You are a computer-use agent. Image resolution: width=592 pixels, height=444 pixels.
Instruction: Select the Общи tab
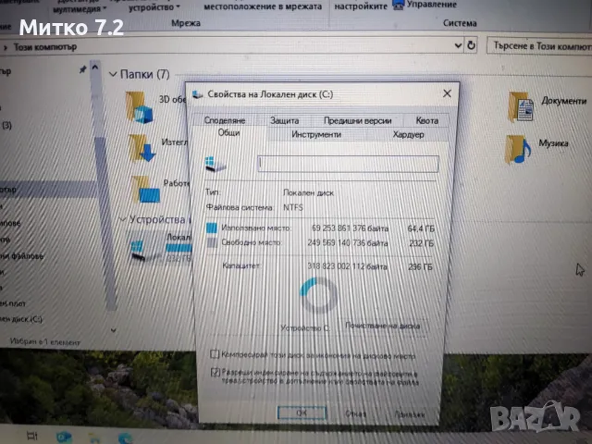(228, 133)
